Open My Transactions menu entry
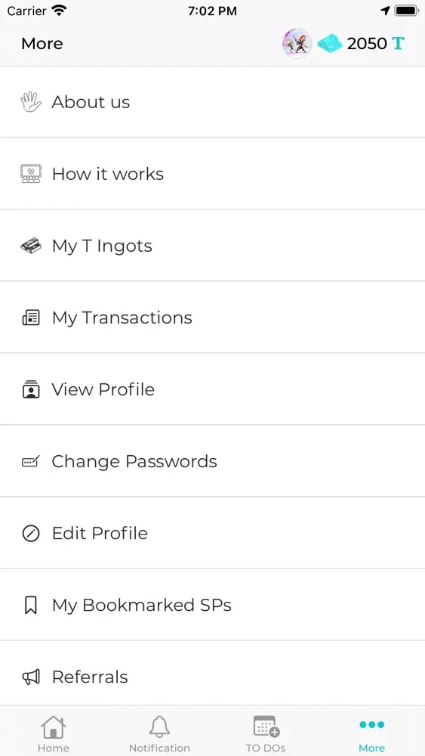 coord(212,318)
